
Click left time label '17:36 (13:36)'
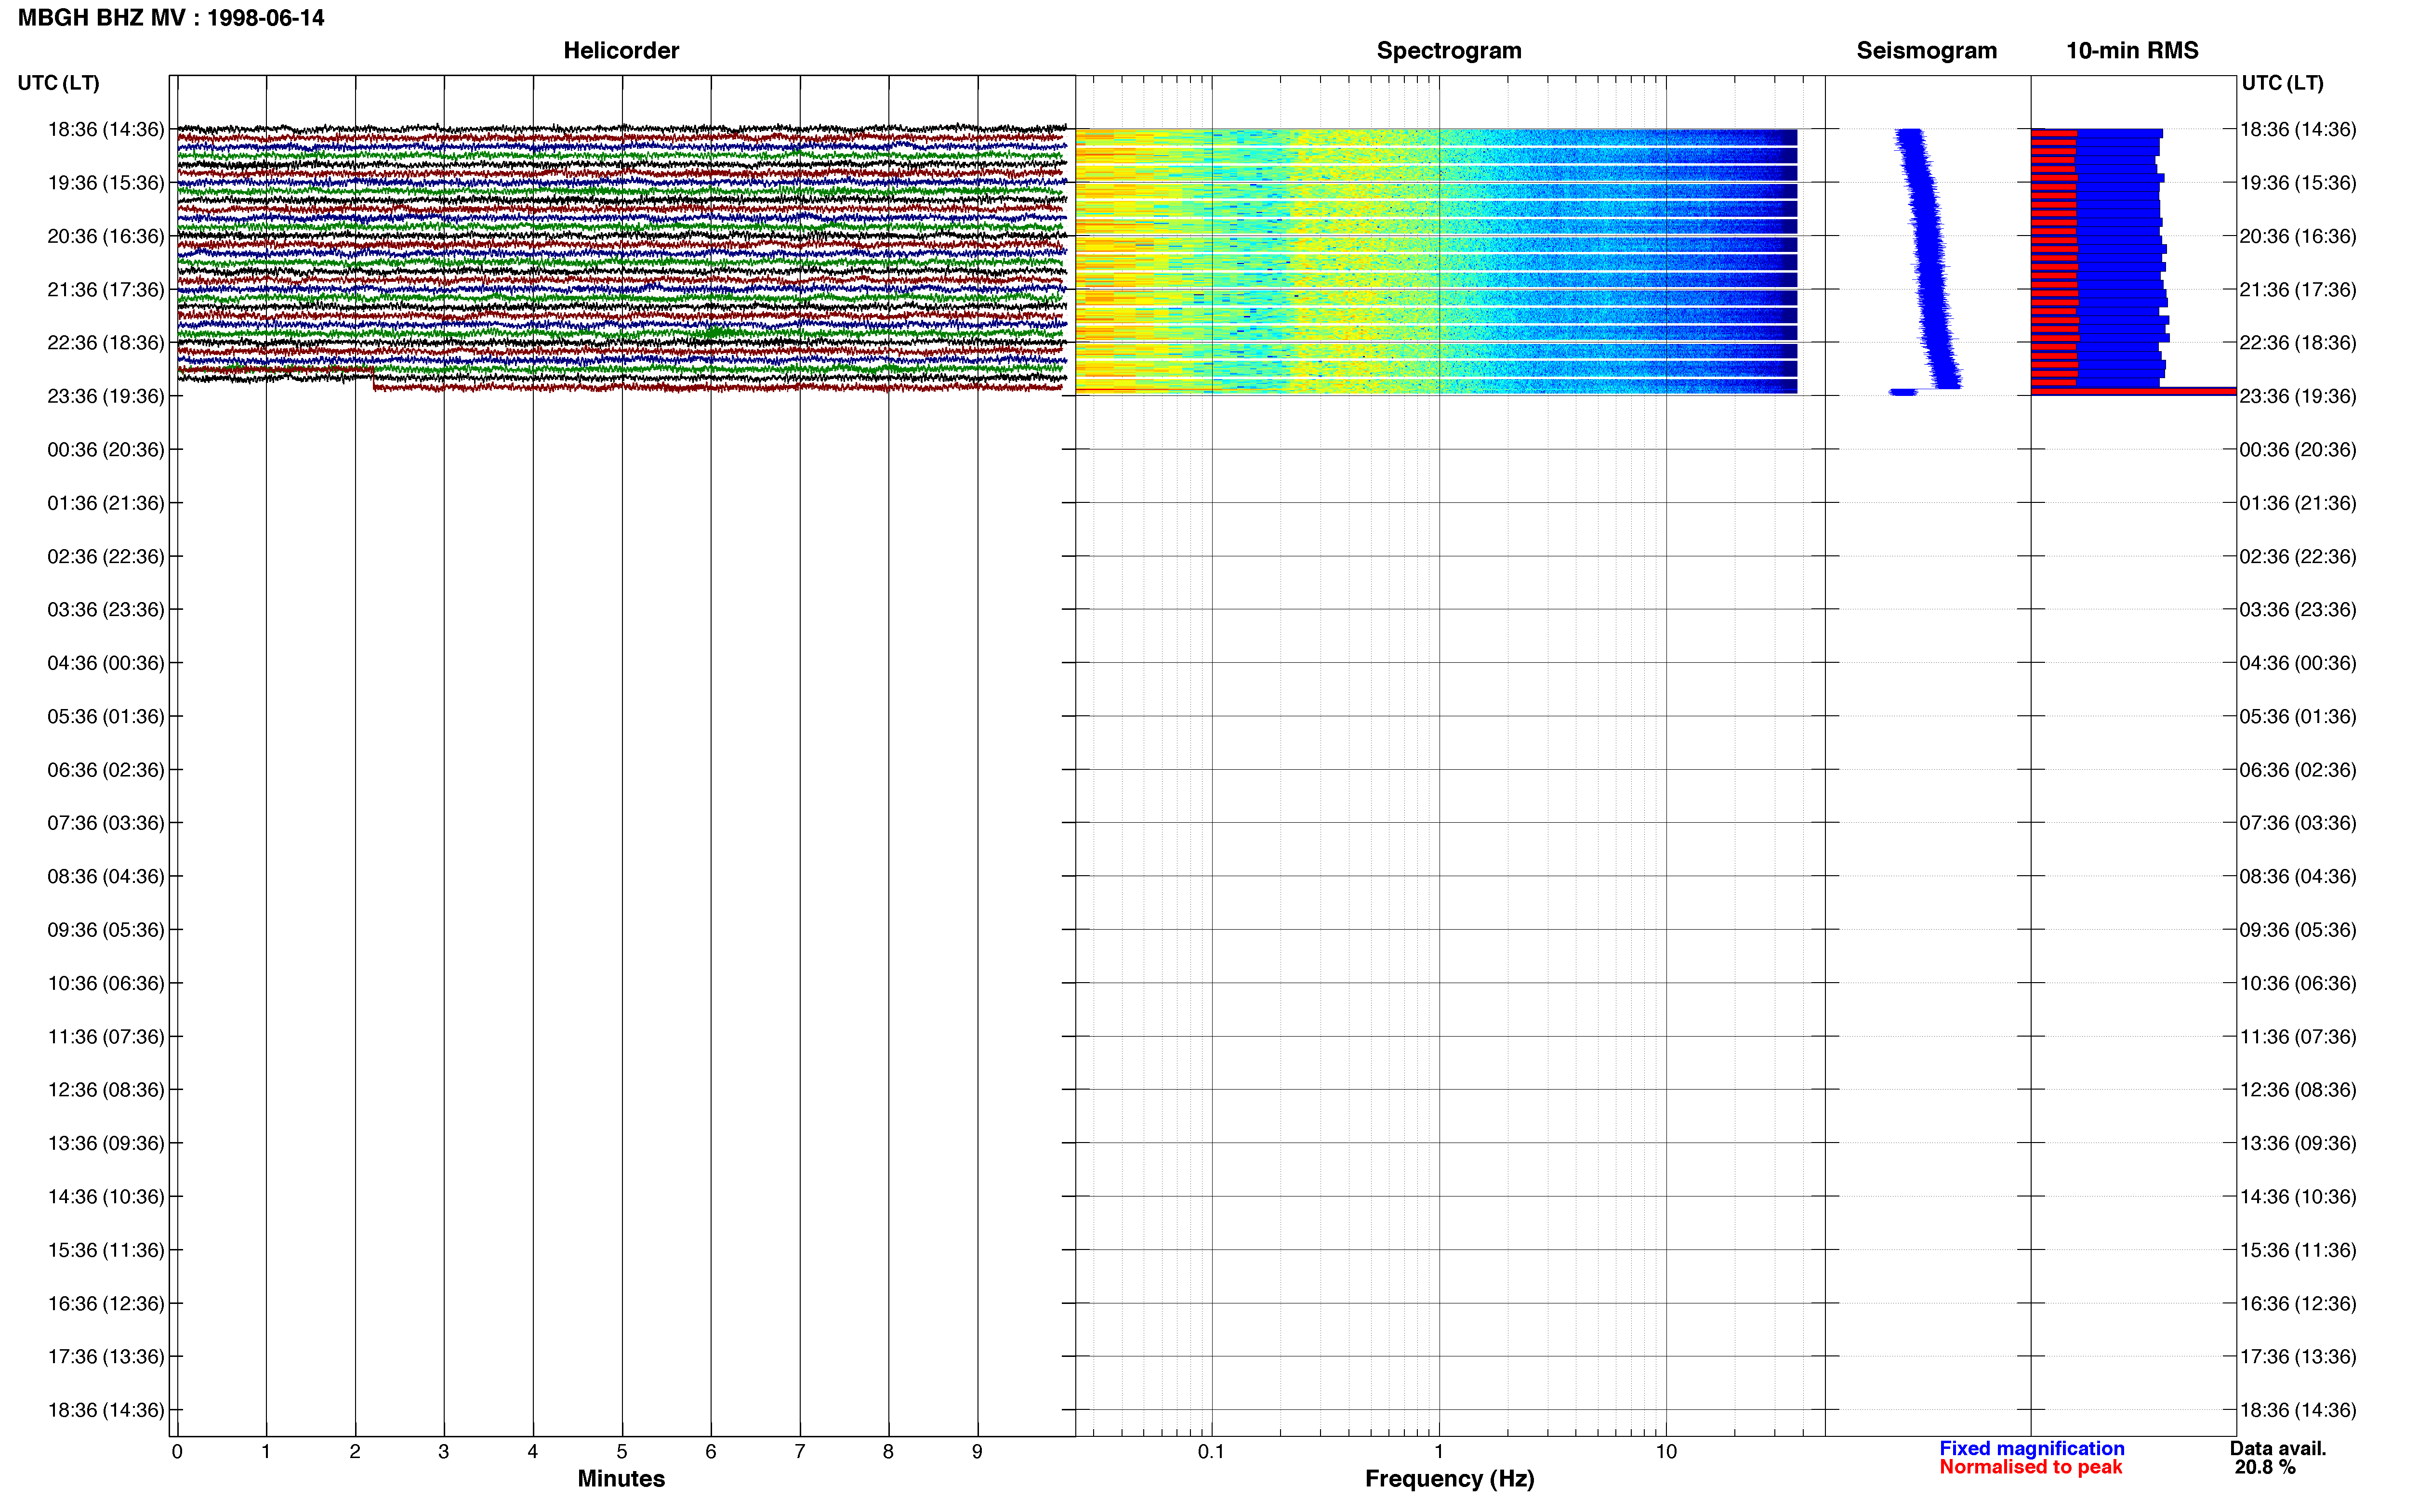106,1357
